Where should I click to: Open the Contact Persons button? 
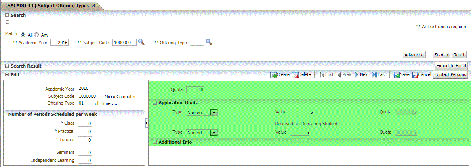(450, 74)
